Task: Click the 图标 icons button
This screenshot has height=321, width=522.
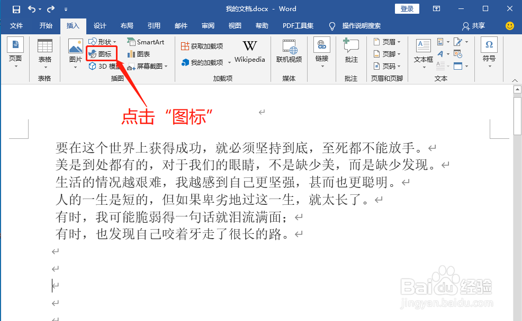Action: [101, 54]
